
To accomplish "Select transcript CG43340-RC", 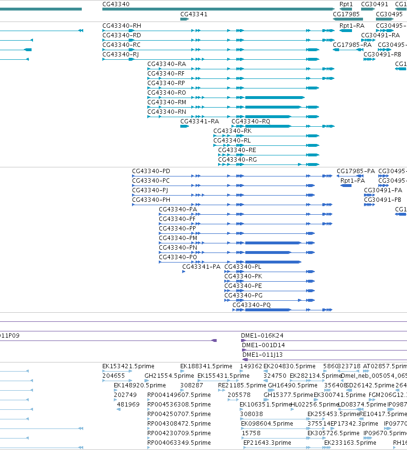I will [121, 45].
